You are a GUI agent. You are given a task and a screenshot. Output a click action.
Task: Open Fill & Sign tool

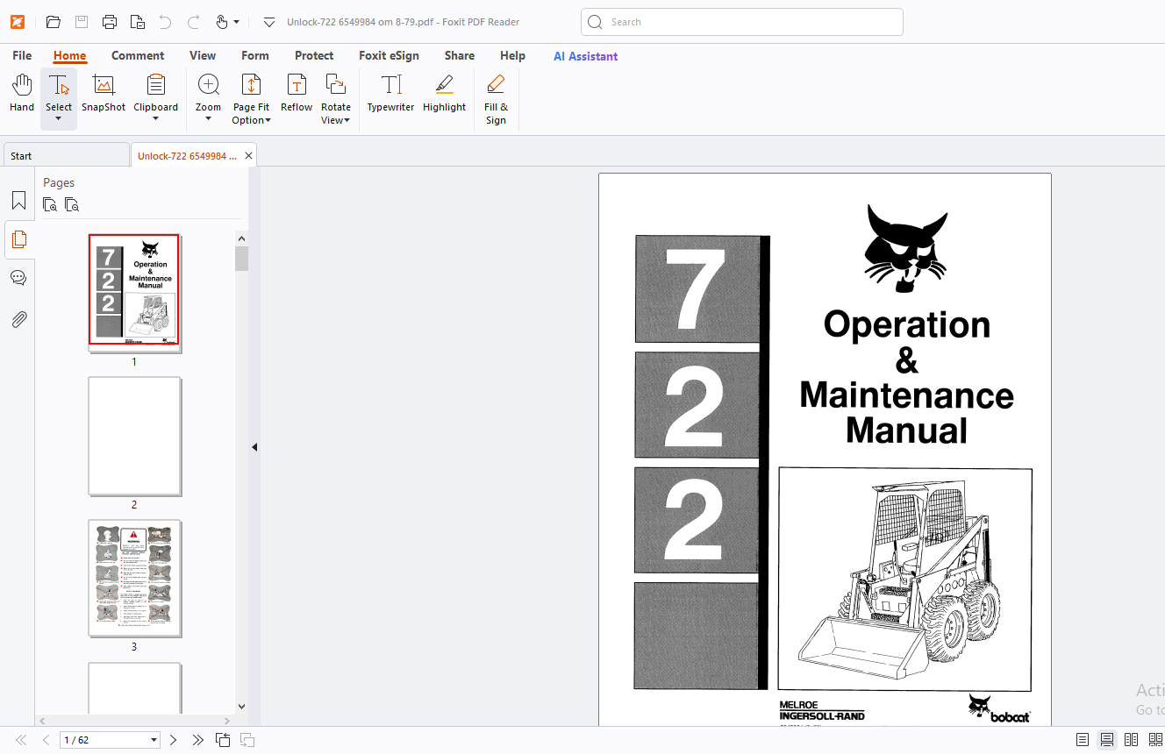tap(496, 98)
